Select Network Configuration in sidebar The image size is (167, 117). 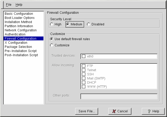coord(21,30)
